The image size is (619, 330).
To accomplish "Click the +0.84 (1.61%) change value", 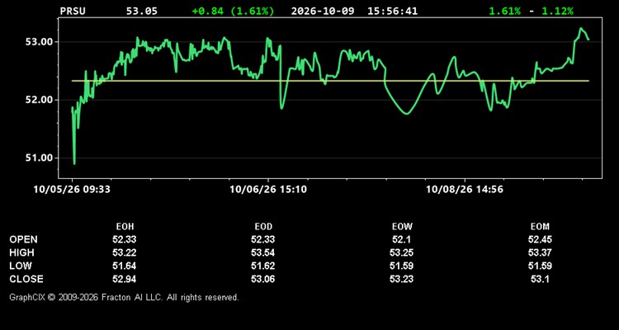I will click(233, 11).
